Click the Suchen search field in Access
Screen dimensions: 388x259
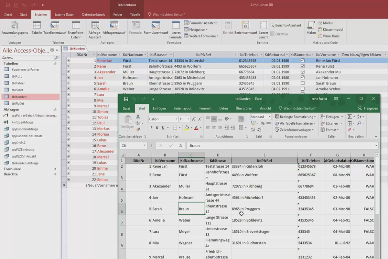[x=27, y=58]
